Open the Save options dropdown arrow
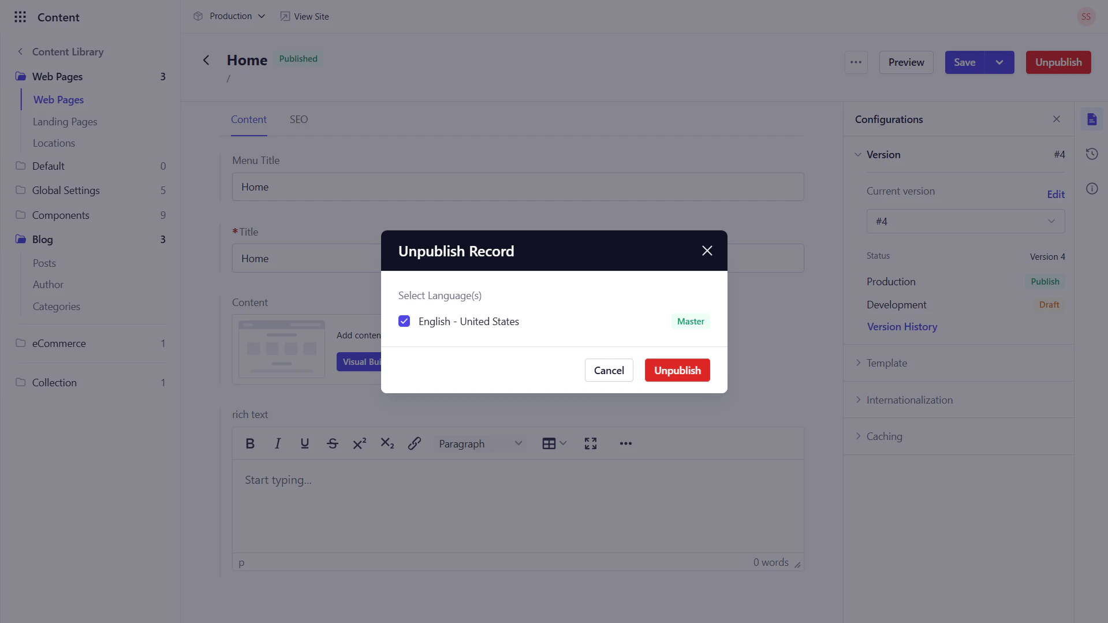This screenshot has width=1108, height=623. tap(999, 62)
